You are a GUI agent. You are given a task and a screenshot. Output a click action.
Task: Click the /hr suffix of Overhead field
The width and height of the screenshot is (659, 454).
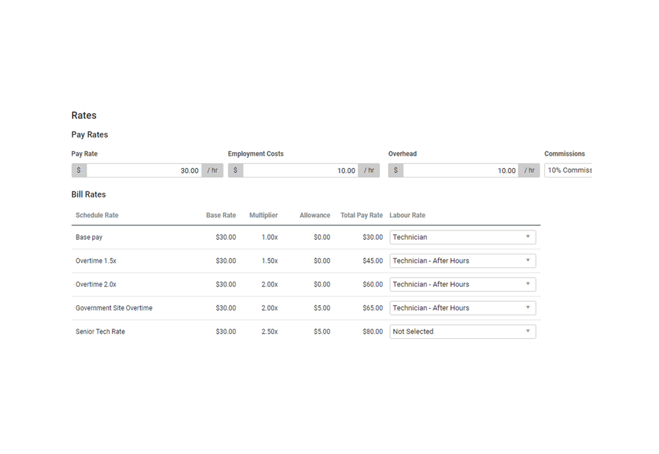point(529,170)
